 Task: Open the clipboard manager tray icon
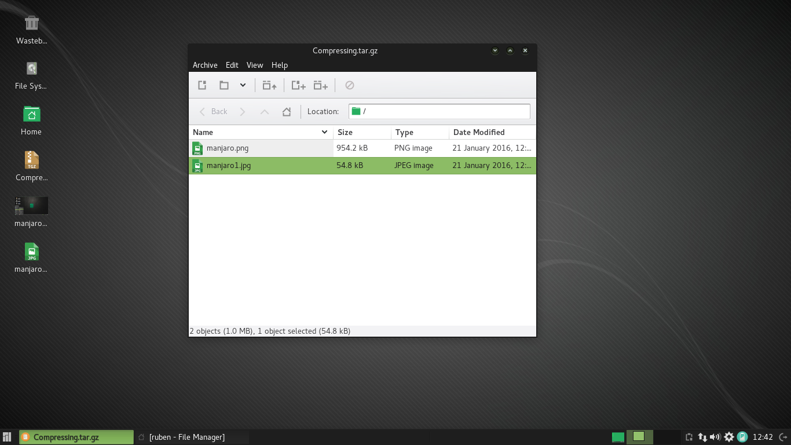[689, 437]
